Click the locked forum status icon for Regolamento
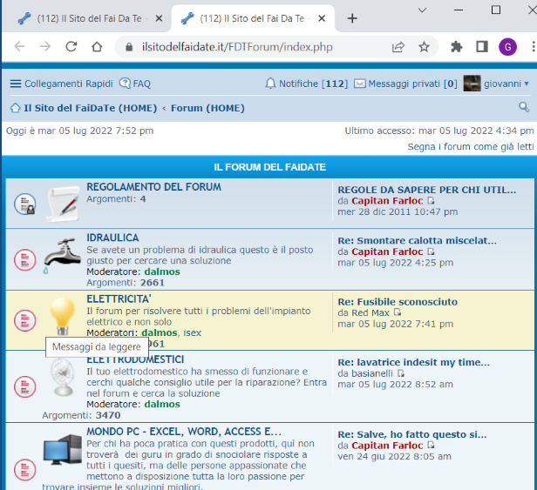This screenshot has width=537, height=490. coord(25,205)
